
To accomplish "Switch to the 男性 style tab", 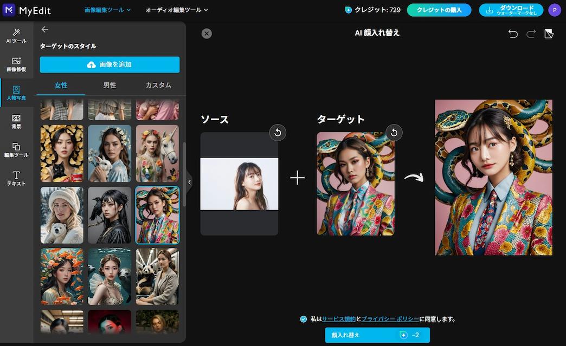I will click(109, 86).
